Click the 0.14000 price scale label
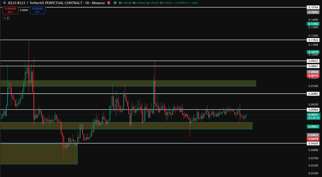The height and width of the screenshot is (177, 322). click(313, 20)
